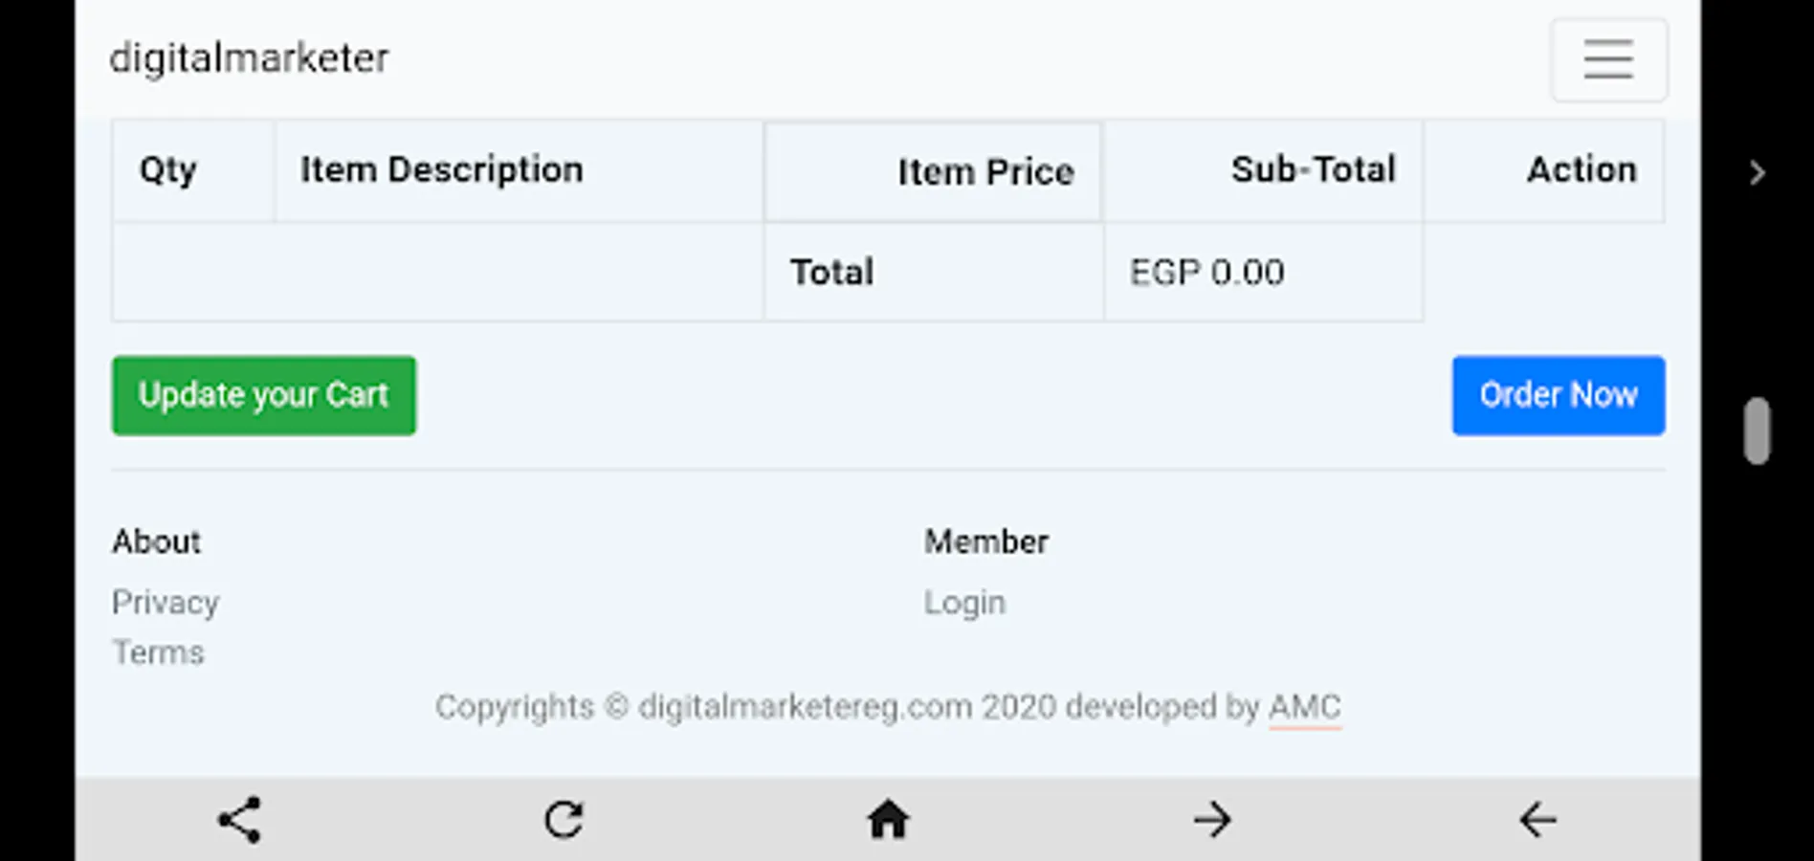Image resolution: width=1814 pixels, height=861 pixels.
Task: Open the hamburger navigation menu
Action: (x=1608, y=59)
